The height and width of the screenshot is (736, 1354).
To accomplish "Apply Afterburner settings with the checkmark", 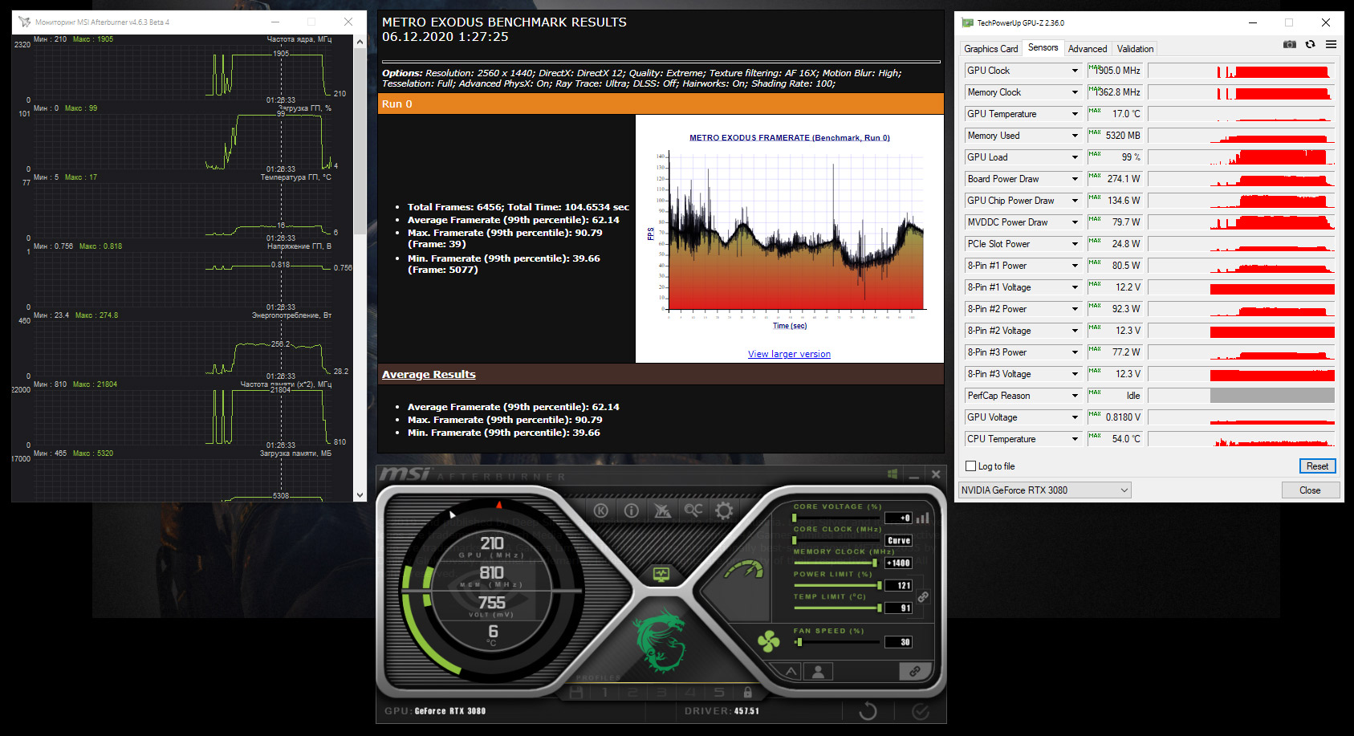I will [x=921, y=711].
